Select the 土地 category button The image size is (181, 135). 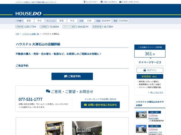(89, 21)
